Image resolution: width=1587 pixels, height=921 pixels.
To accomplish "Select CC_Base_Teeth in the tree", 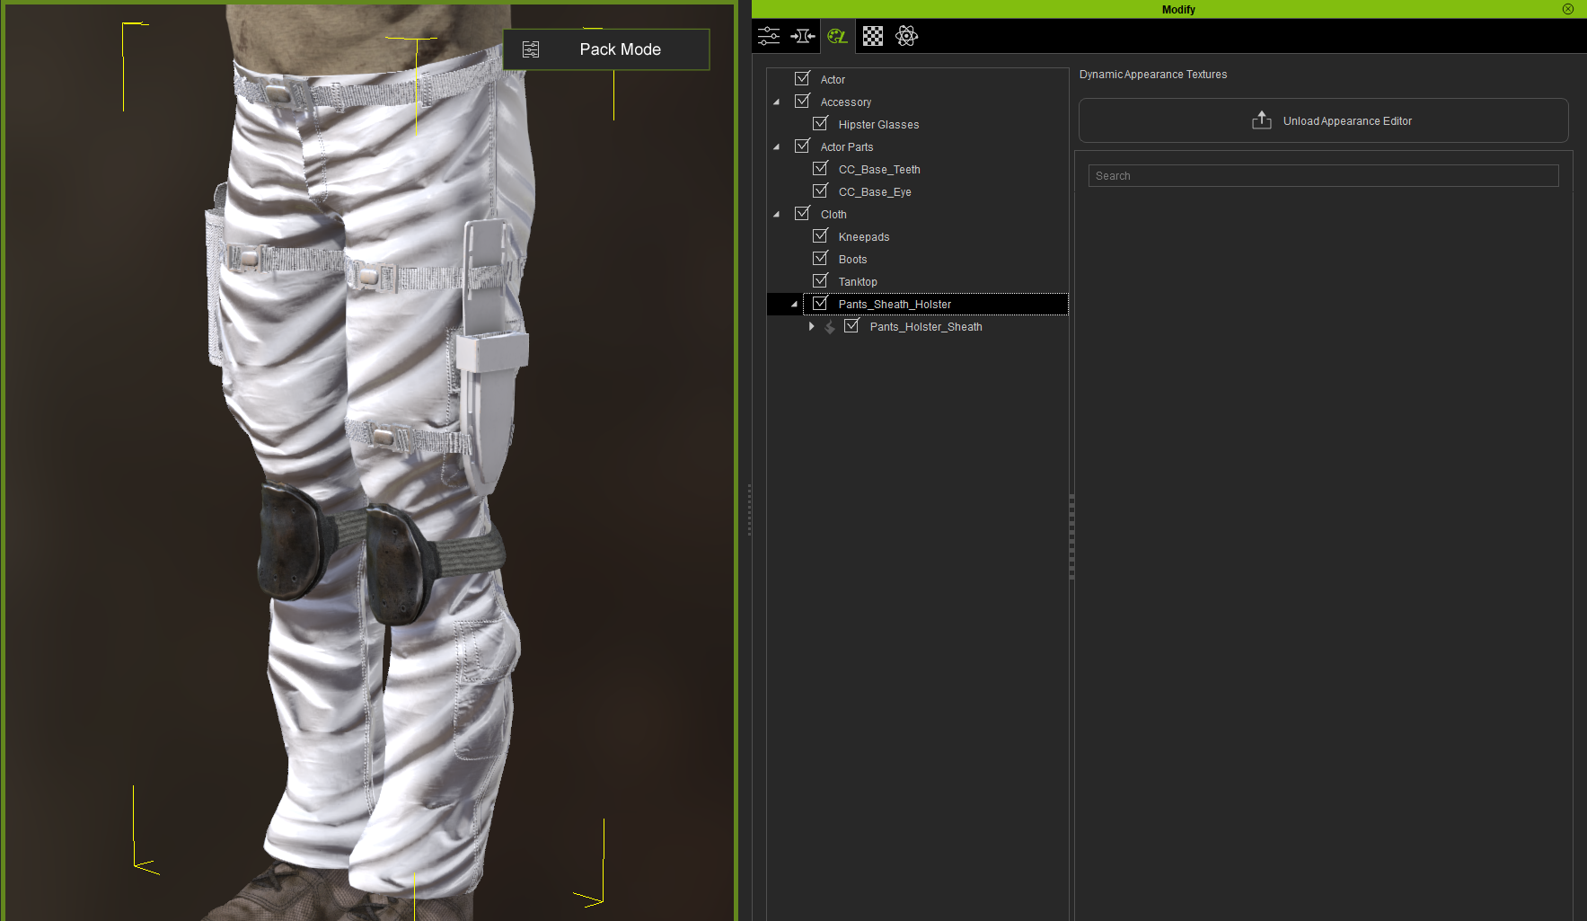I will point(879,170).
